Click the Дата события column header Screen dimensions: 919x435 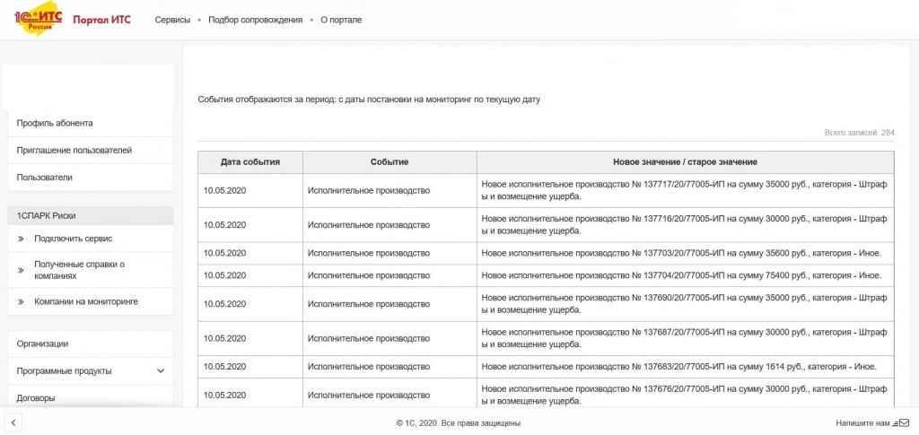(x=250, y=161)
